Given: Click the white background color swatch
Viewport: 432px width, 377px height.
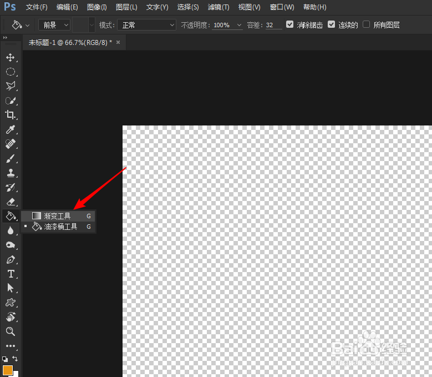Looking at the screenshot, I should click(16, 374).
